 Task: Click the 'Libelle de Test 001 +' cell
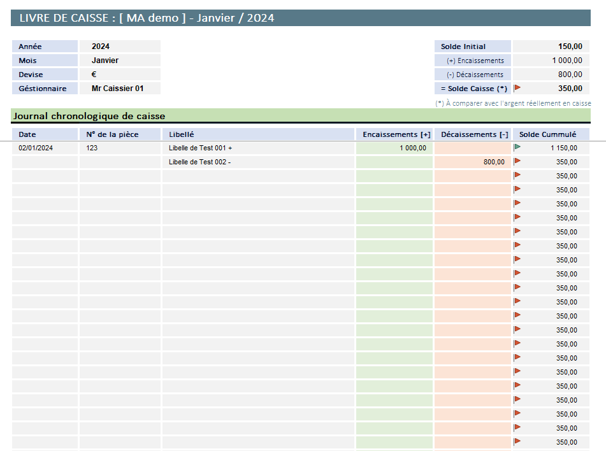(x=258, y=148)
